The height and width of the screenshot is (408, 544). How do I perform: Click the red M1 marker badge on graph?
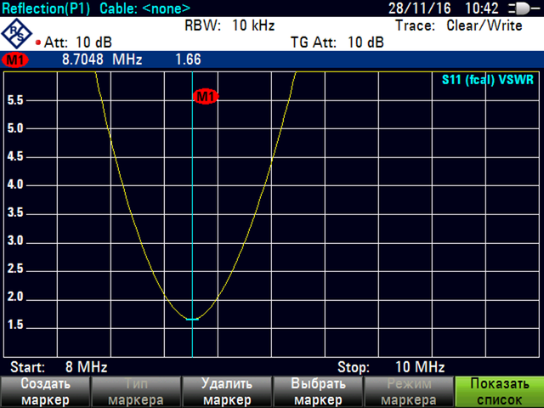coord(206,97)
